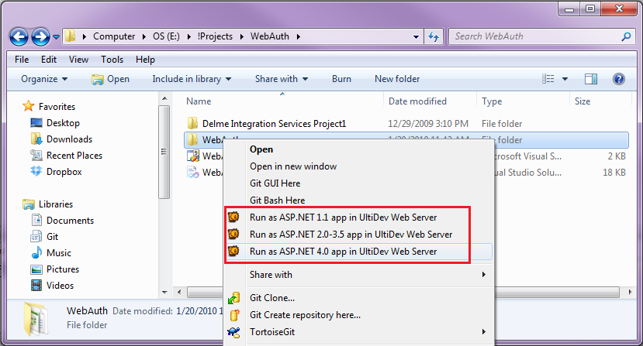Sort by the Type column header
The height and width of the screenshot is (346, 643).
(492, 101)
